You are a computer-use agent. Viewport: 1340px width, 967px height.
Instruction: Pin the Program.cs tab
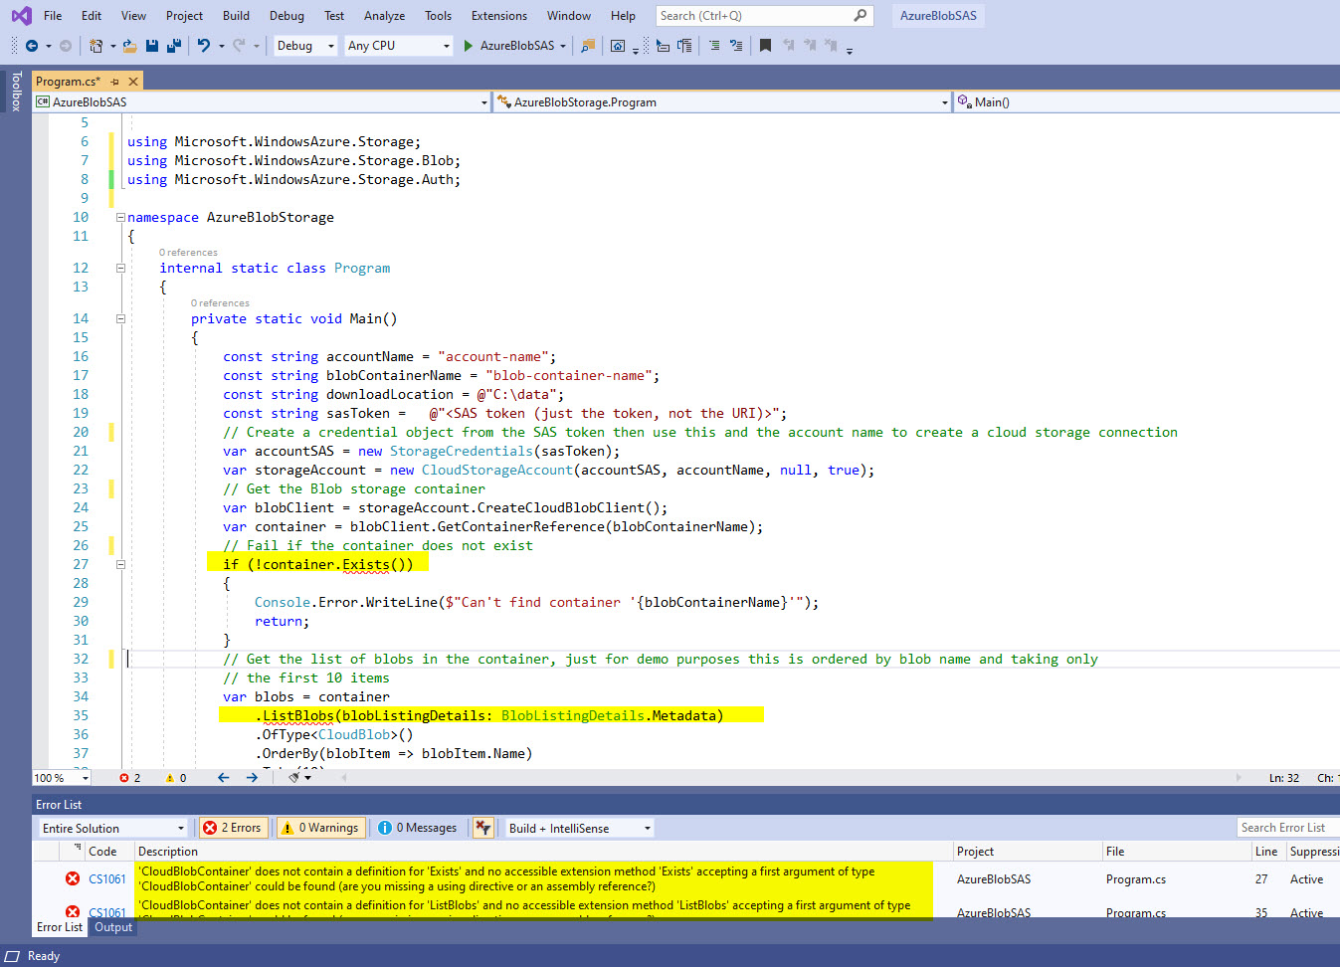[115, 82]
